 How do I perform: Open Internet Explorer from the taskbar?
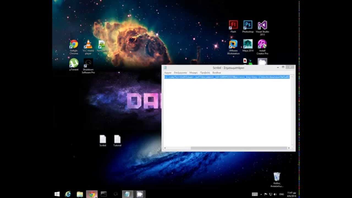(x=68, y=194)
